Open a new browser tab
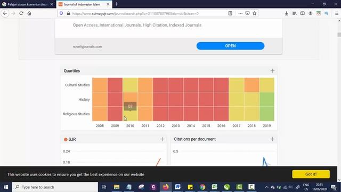Image resolution: width=341 pixels, height=192 pixels. pyautogui.click(x=117, y=4)
